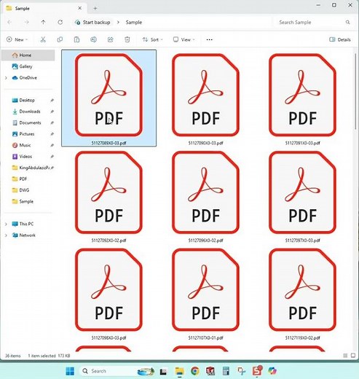Select the Sample window tab
This screenshot has width=359, height=379.
click(44, 8)
